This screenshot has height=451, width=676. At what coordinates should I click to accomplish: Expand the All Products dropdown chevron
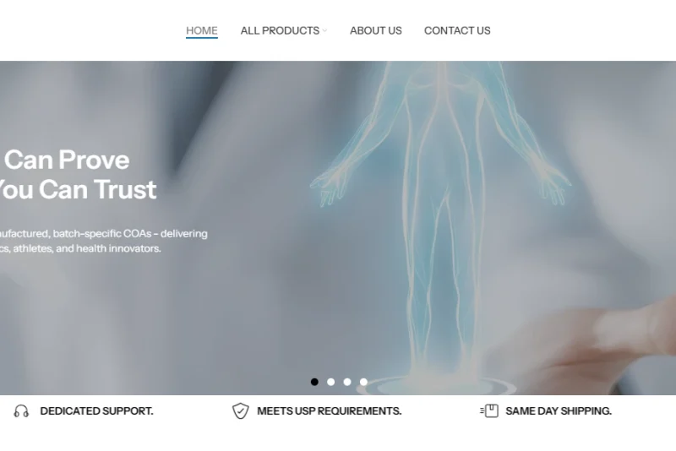pos(324,31)
